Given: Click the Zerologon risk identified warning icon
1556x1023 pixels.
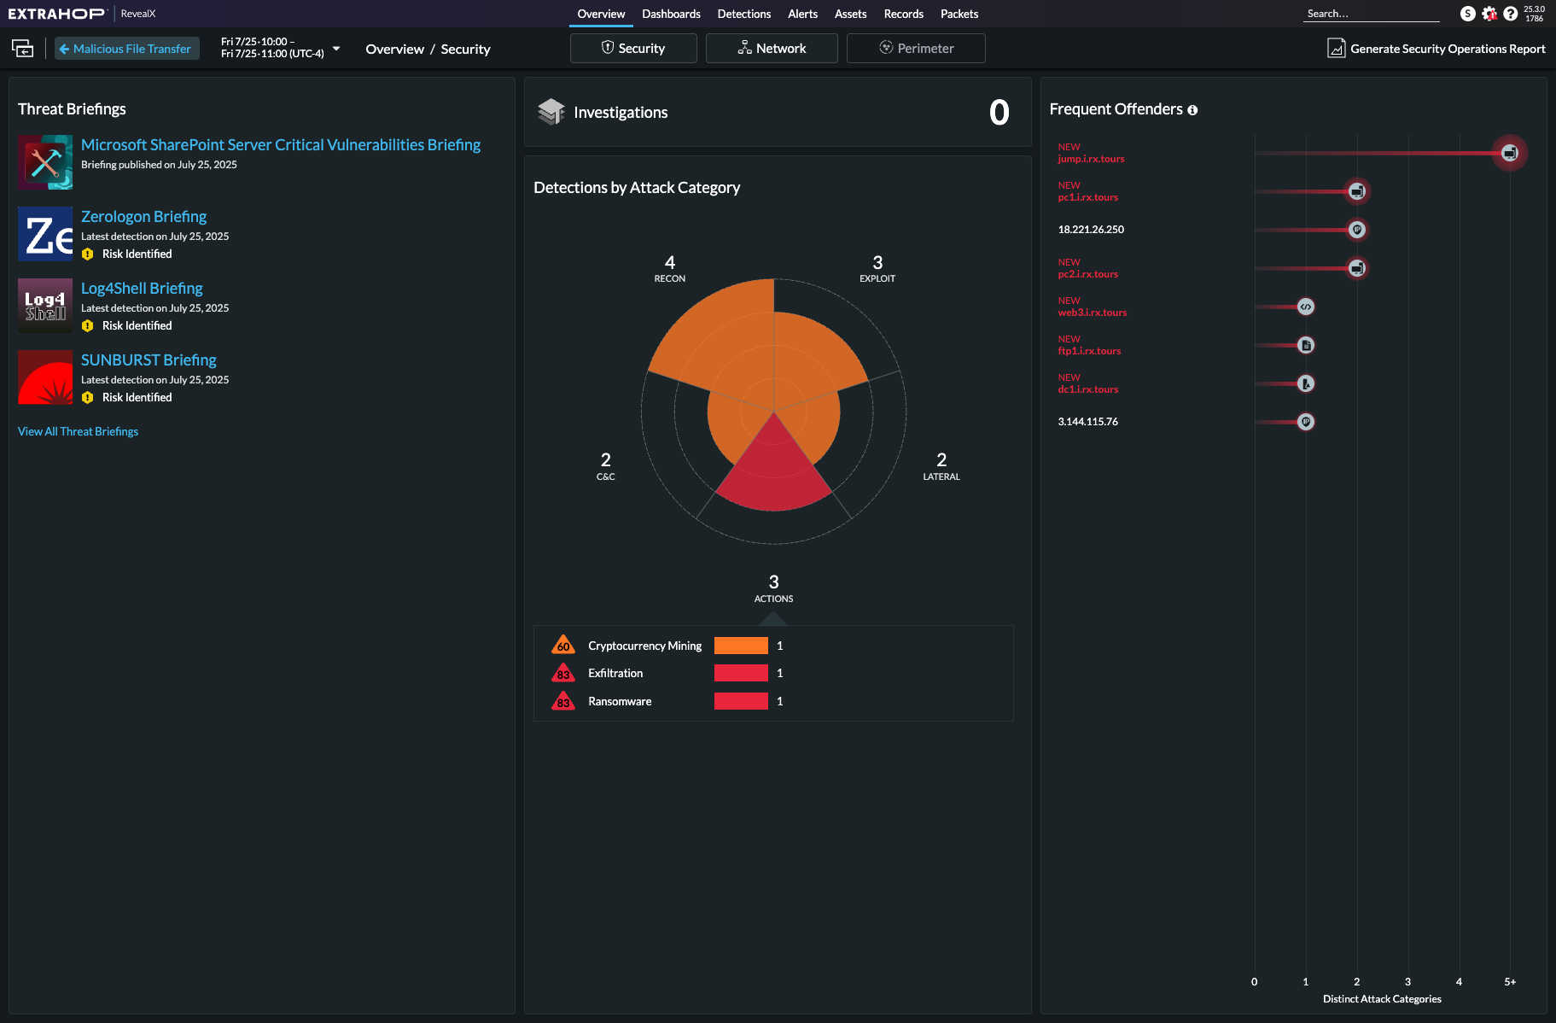Looking at the screenshot, I should [87, 254].
